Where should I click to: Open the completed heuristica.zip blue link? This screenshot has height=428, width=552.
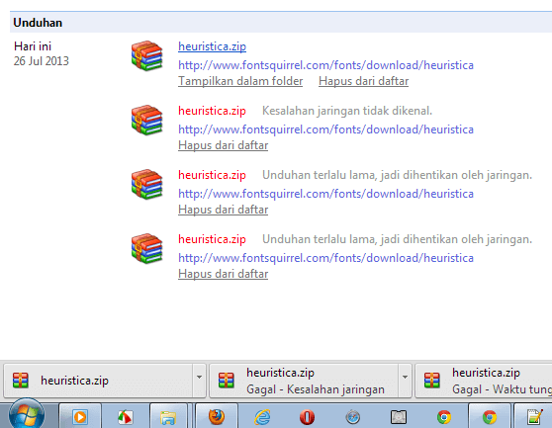click(212, 46)
